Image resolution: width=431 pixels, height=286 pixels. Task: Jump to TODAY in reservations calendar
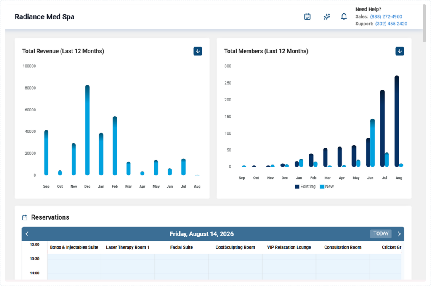pos(380,233)
